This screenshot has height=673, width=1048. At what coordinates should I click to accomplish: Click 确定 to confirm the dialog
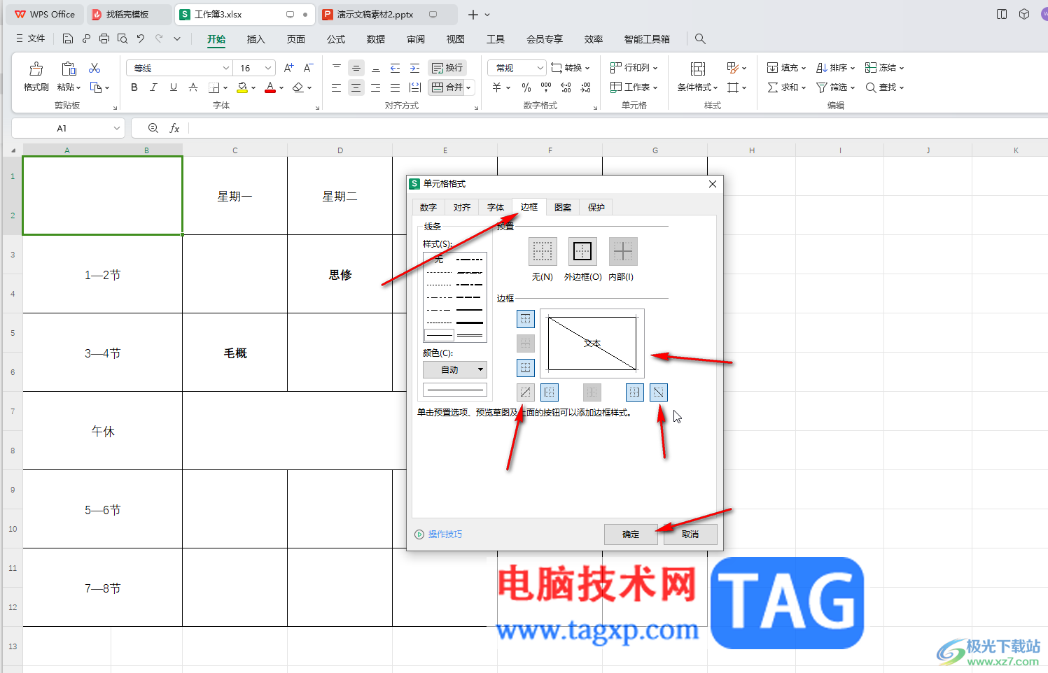[x=631, y=534]
